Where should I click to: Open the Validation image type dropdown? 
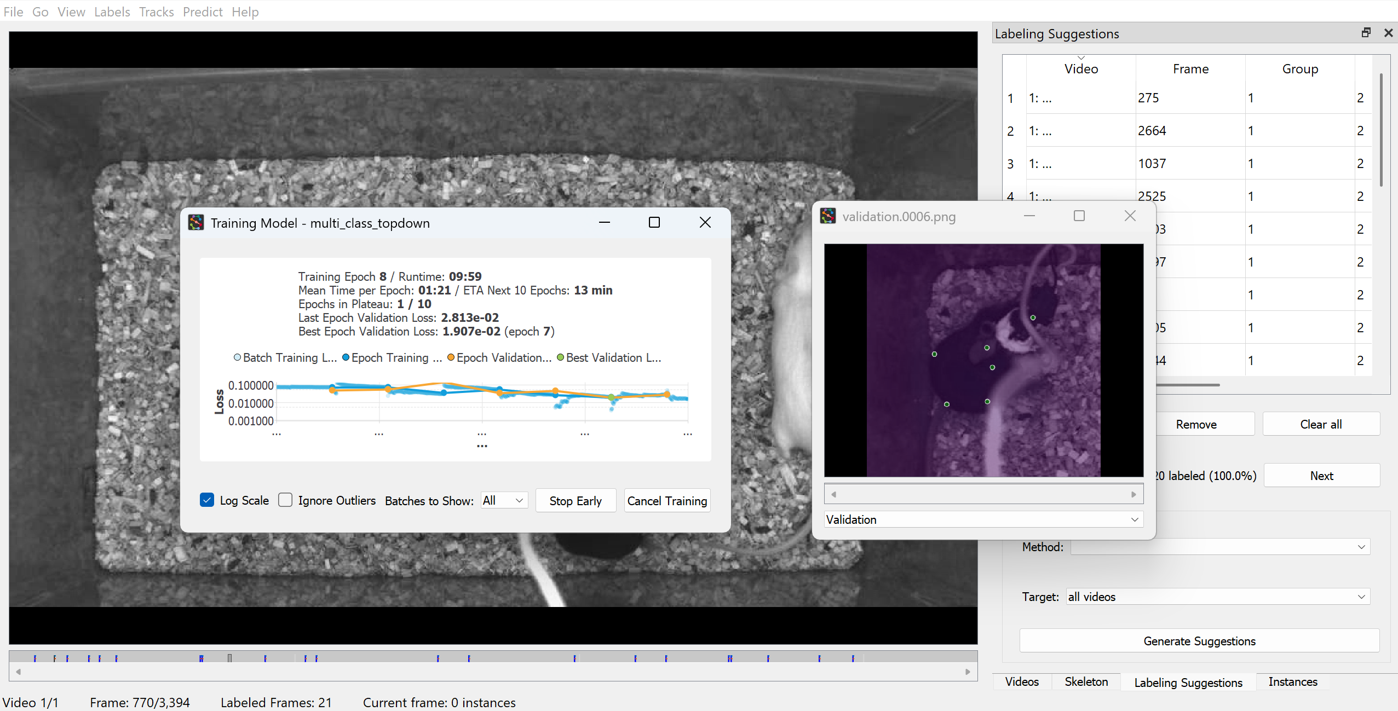[x=983, y=519]
